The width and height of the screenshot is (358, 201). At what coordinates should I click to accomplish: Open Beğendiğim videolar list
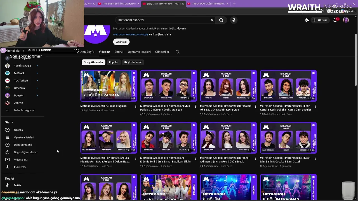[22, 152]
